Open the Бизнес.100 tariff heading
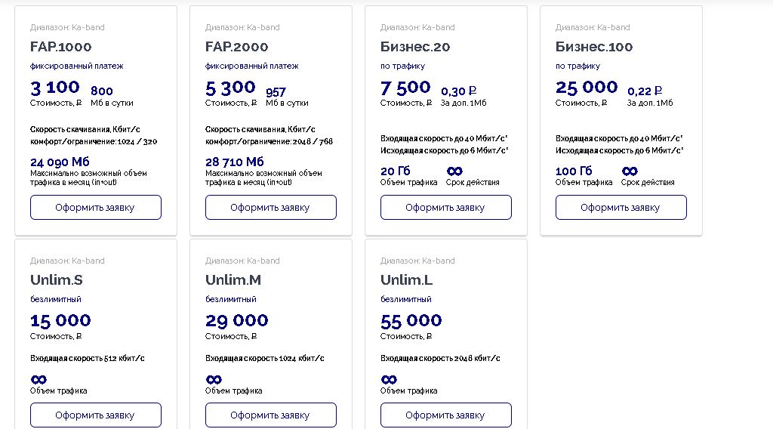The width and height of the screenshot is (773, 429). point(594,47)
